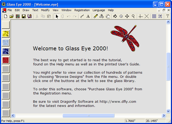172x124 pixels.
Task: Click the X-shaped delete knot icon
Action: [x=146, y=16]
